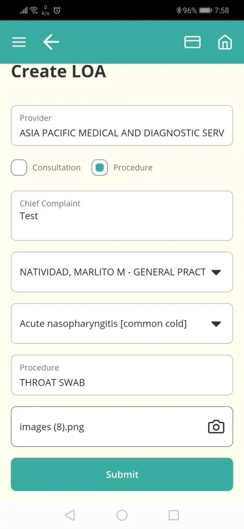Tap the Procedure checkbox label text
The width and height of the screenshot is (244, 529).
click(x=133, y=168)
